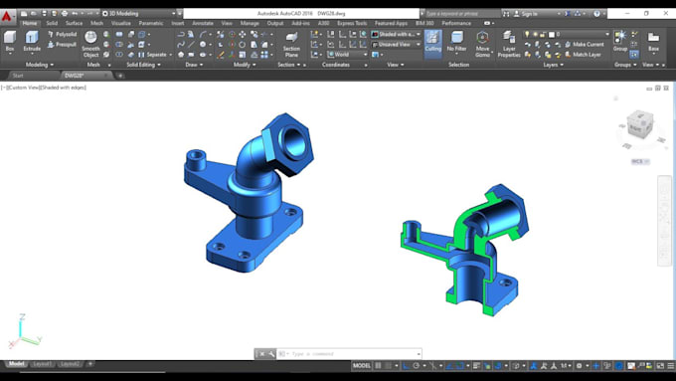Image resolution: width=676 pixels, height=381 pixels.
Task: Click the new drawing tab plus button
Action: (x=120, y=76)
